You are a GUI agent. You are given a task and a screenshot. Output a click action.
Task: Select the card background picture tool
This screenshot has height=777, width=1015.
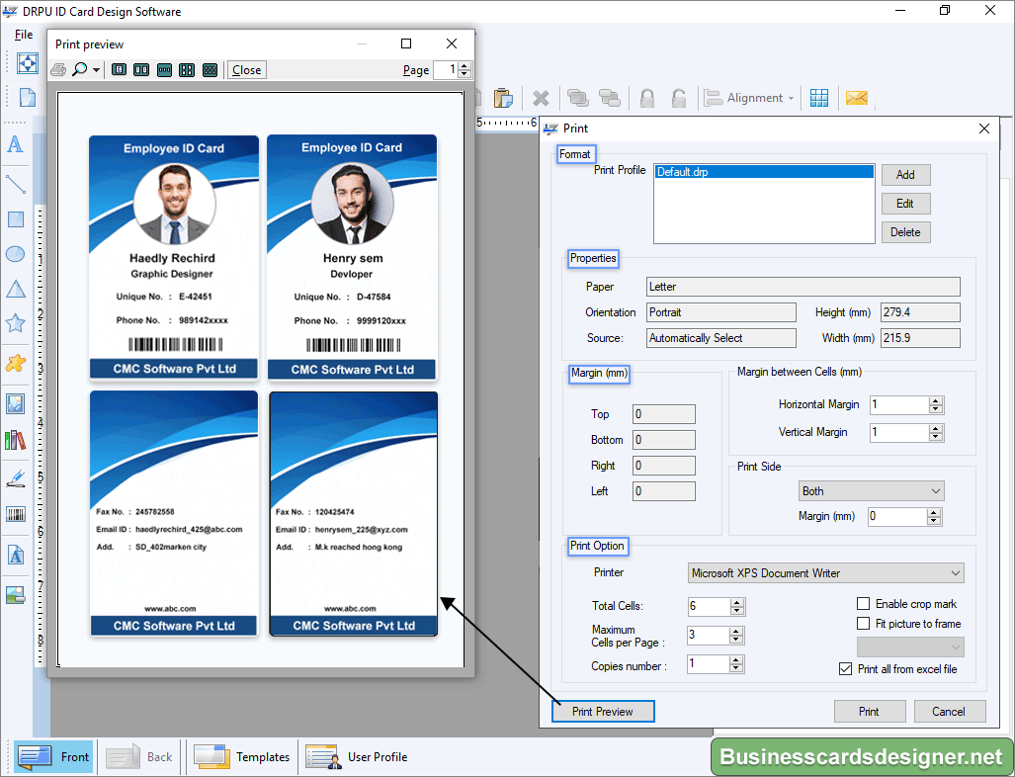[x=16, y=594]
